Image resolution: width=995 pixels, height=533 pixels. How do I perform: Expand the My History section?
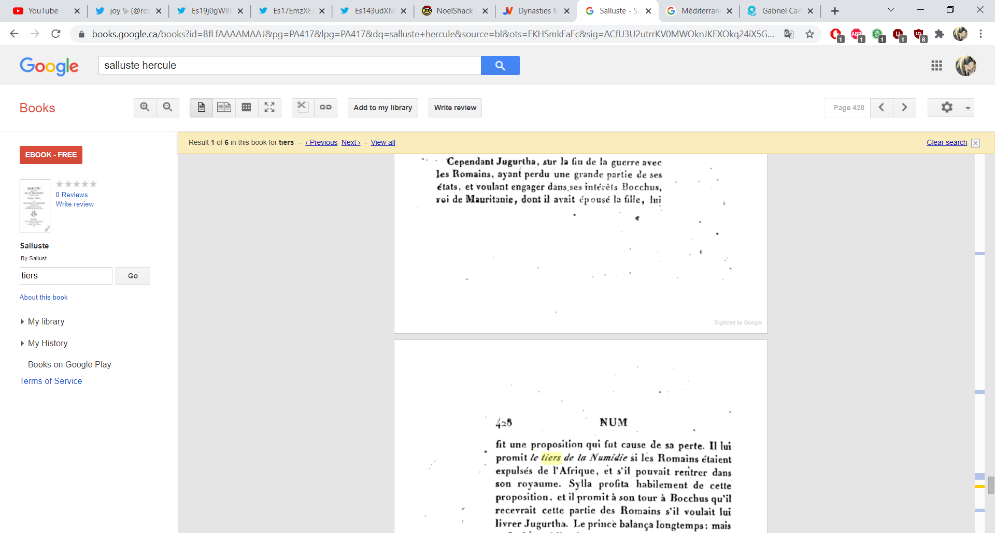click(48, 344)
